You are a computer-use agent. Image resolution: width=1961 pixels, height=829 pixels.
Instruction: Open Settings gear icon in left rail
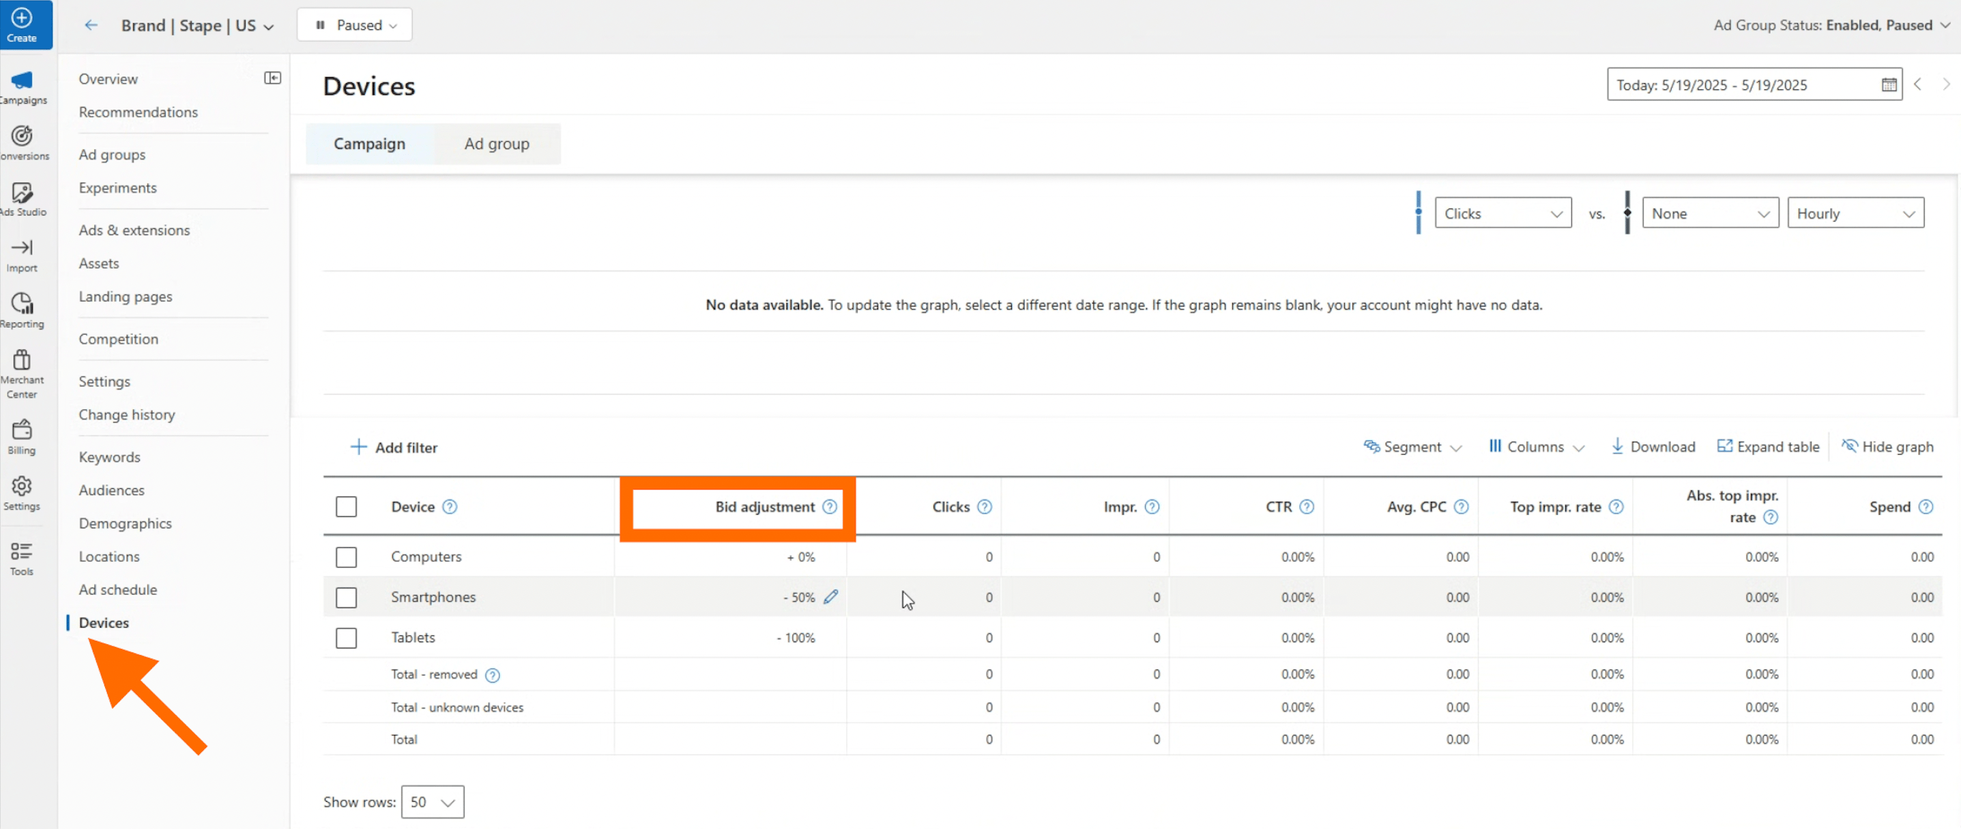coord(22,485)
